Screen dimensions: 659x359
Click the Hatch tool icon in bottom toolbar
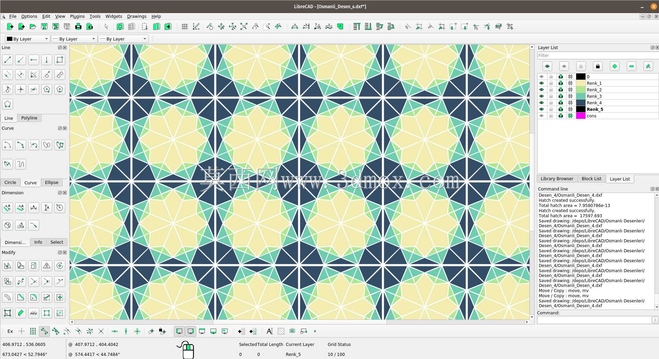(x=281, y=331)
